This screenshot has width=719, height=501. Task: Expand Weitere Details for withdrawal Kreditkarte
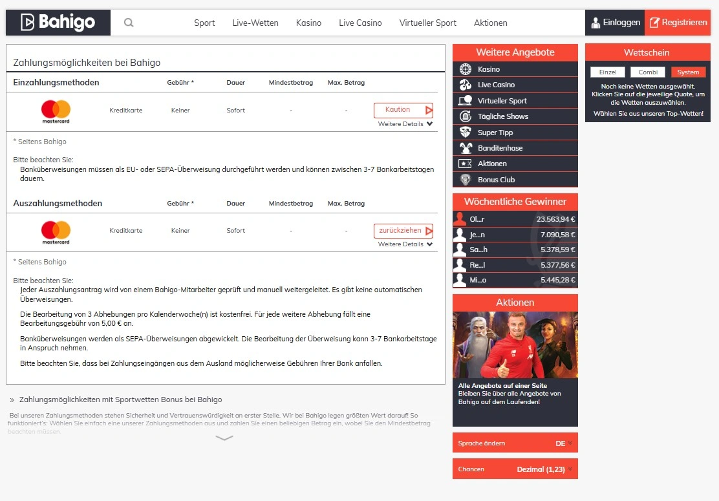click(x=405, y=244)
